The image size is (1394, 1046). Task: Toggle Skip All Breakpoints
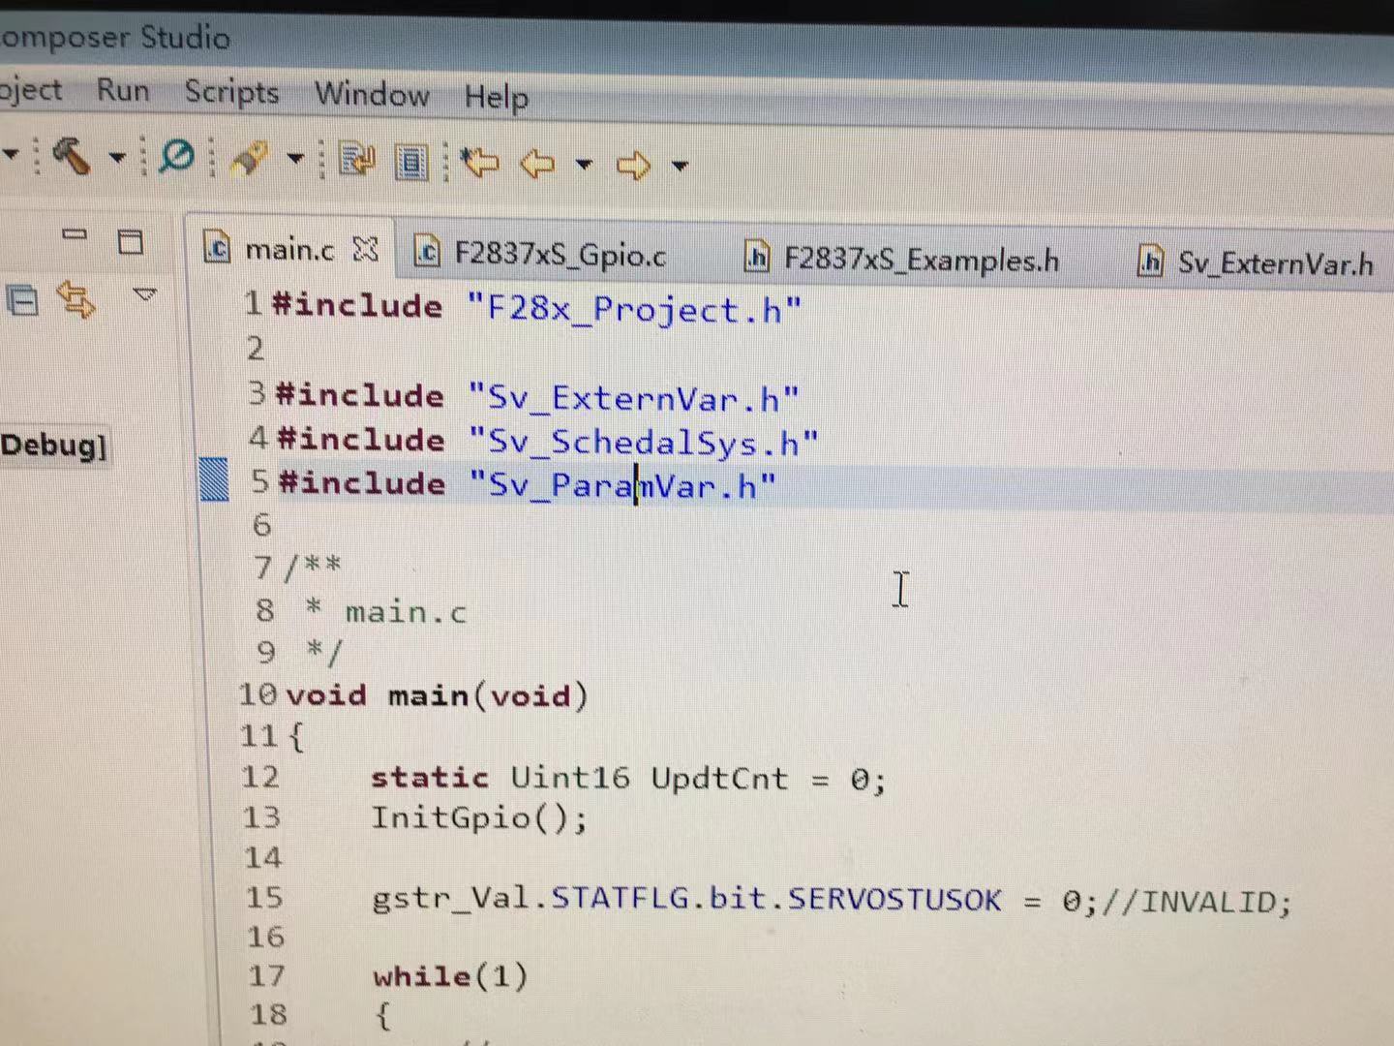pyautogui.click(x=176, y=156)
